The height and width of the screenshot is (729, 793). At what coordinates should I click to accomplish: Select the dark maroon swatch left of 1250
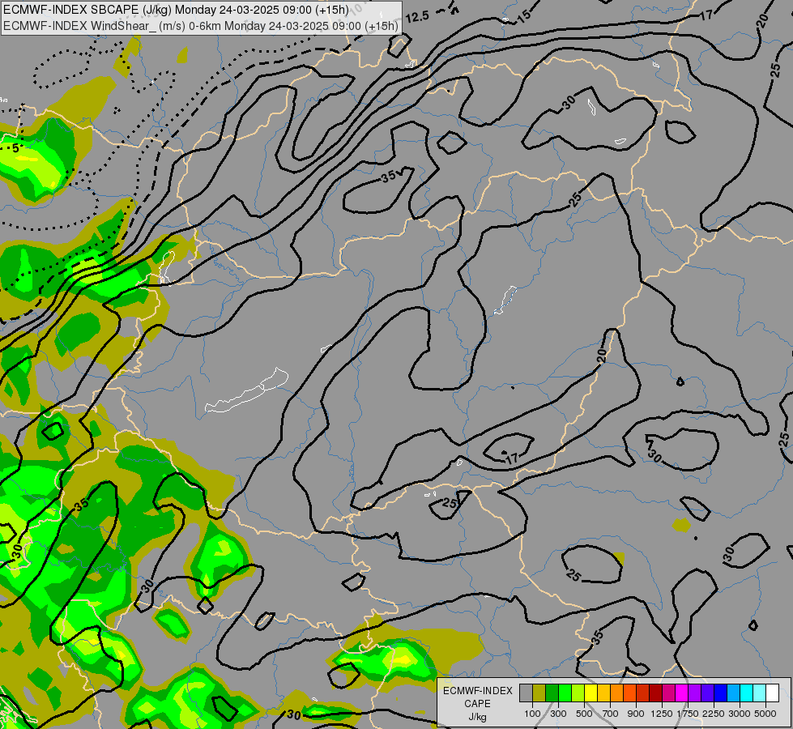[x=655, y=693]
